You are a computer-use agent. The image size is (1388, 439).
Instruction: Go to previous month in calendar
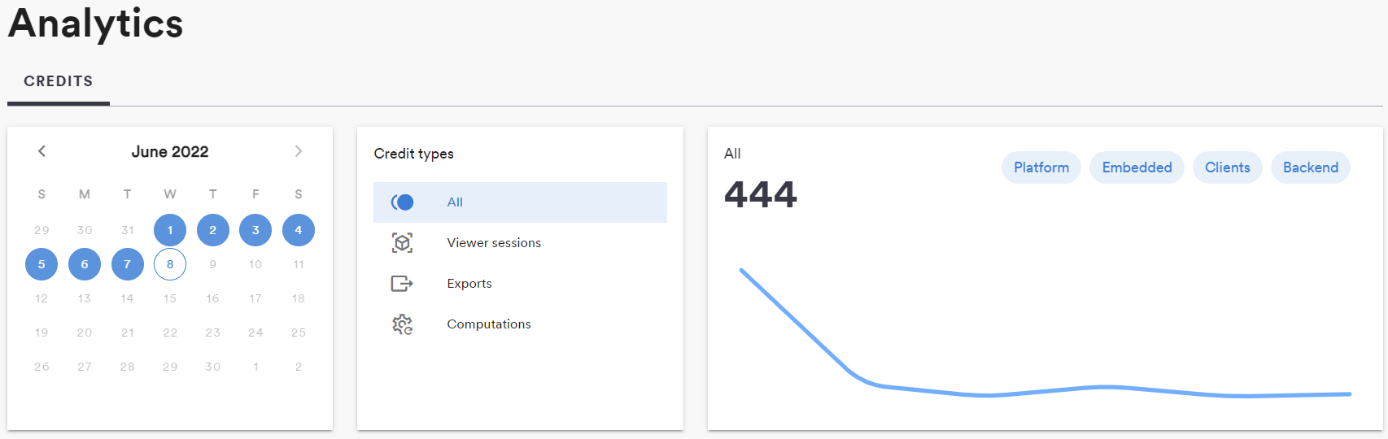(42, 151)
